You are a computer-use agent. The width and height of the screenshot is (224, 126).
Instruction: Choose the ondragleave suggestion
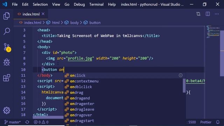click(124, 110)
